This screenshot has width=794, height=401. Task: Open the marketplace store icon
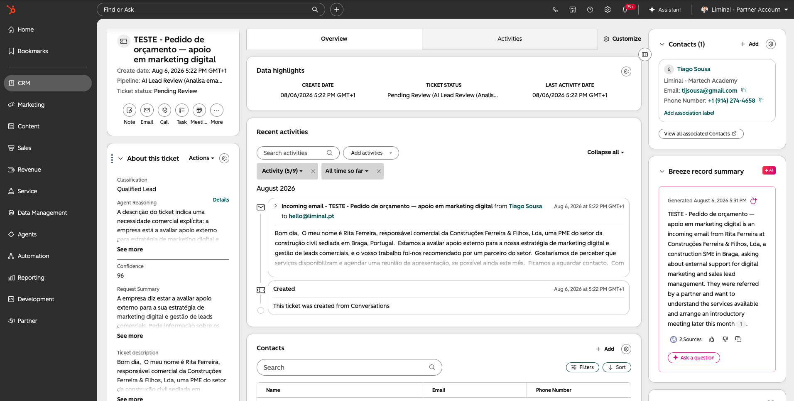(x=573, y=10)
